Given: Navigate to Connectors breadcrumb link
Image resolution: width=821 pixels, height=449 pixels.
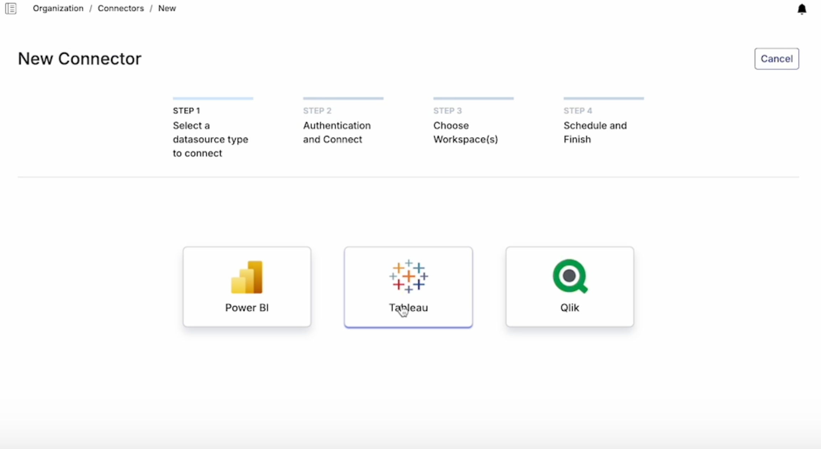Looking at the screenshot, I should [x=121, y=8].
